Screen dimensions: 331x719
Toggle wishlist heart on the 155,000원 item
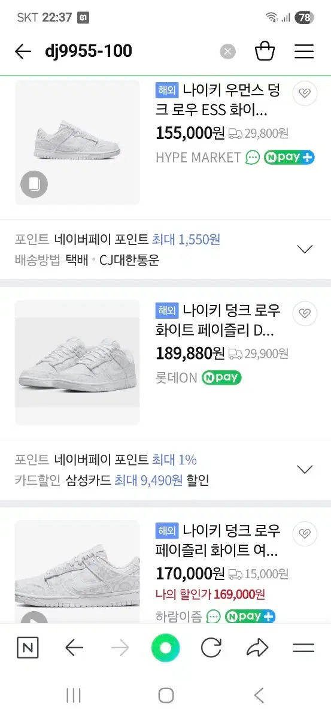(x=305, y=93)
